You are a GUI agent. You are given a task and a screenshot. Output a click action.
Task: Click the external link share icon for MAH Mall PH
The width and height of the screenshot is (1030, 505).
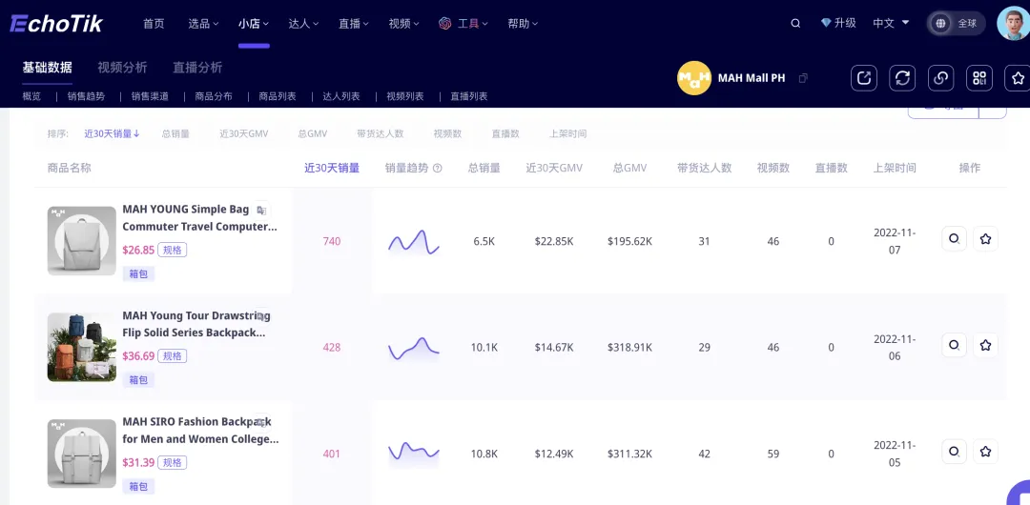864,77
